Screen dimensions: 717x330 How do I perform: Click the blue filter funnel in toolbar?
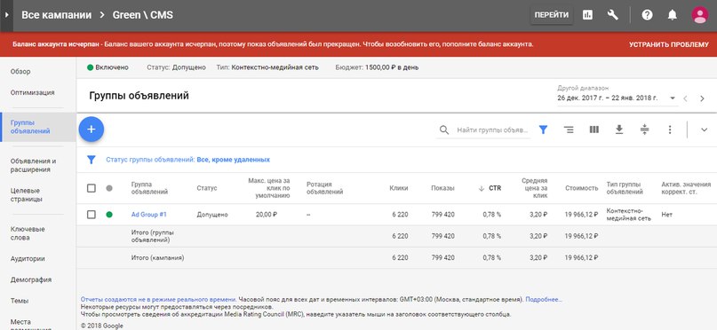pyautogui.click(x=543, y=130)
